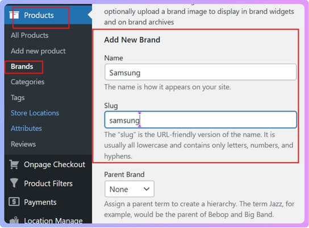Screen dimensions: 309x228
Task: Focus the Slug field containing samsung
Action: point(201,120)
